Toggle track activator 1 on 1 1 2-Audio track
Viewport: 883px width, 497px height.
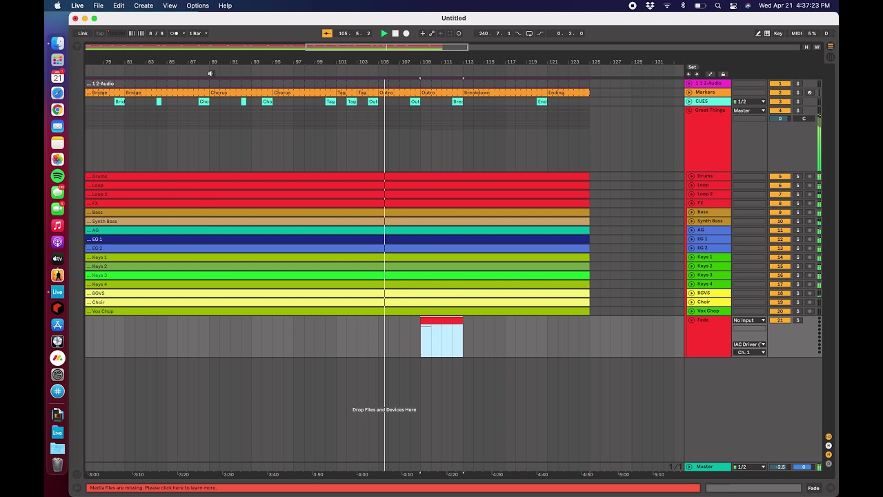780,84
